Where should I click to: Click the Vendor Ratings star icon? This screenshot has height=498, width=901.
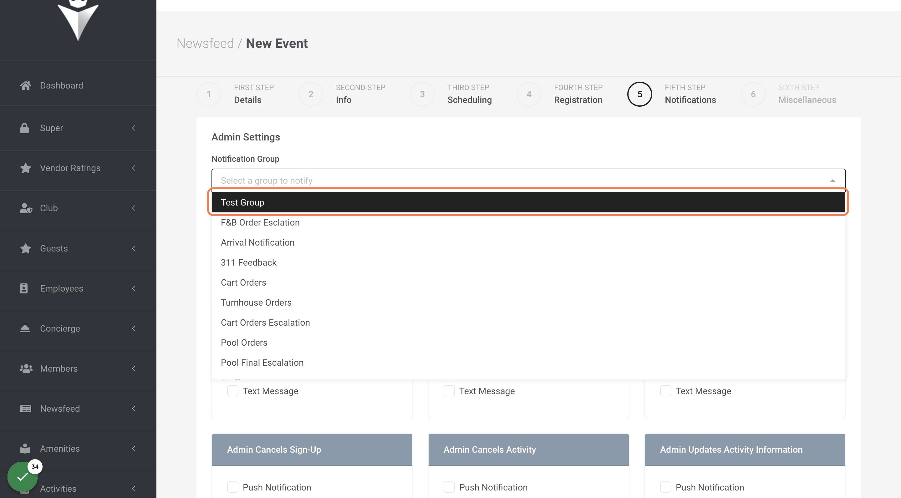point(26,168)
